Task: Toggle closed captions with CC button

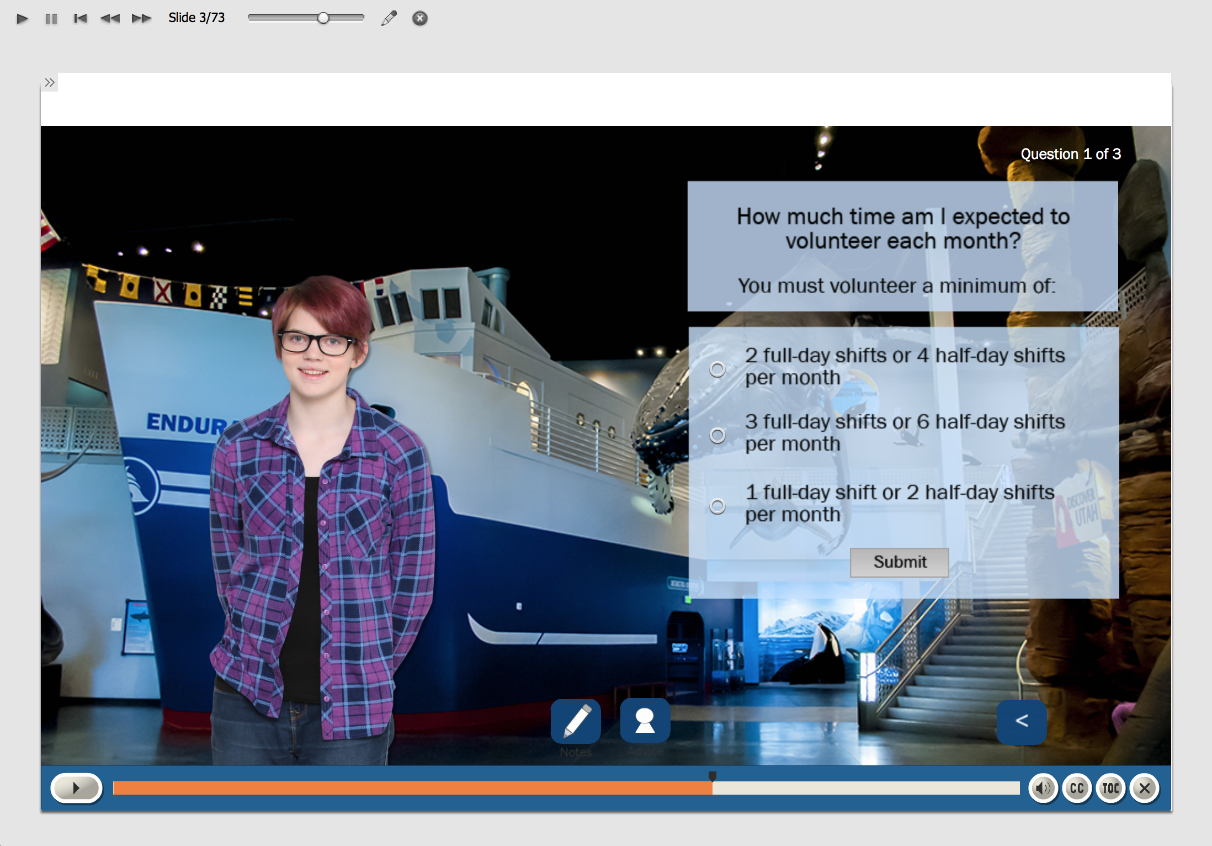Action: click(x=1077, y=788)
